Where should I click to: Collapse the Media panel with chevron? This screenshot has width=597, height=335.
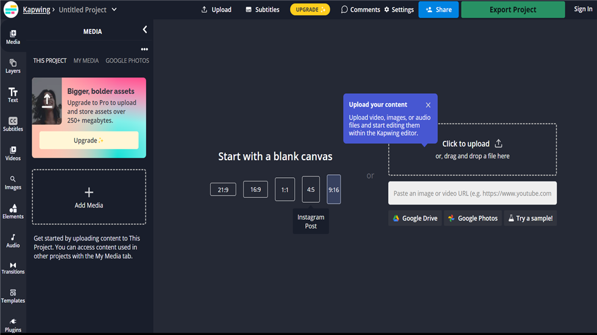coord(145,30)
